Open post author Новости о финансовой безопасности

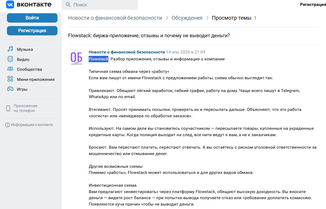pos(127,52)
